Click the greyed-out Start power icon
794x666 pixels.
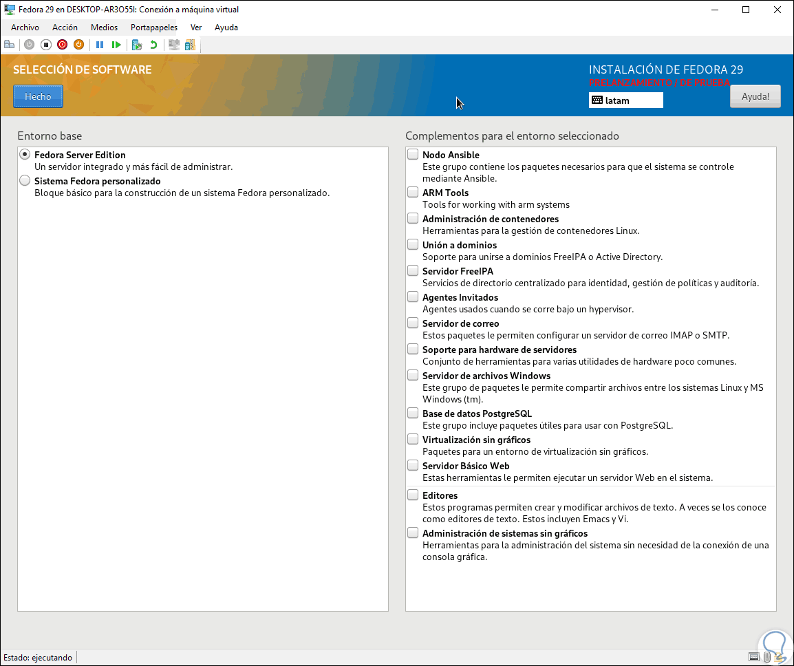[30, 45]
